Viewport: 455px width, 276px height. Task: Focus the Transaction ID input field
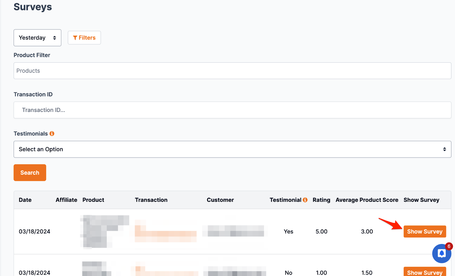point(232,110)
